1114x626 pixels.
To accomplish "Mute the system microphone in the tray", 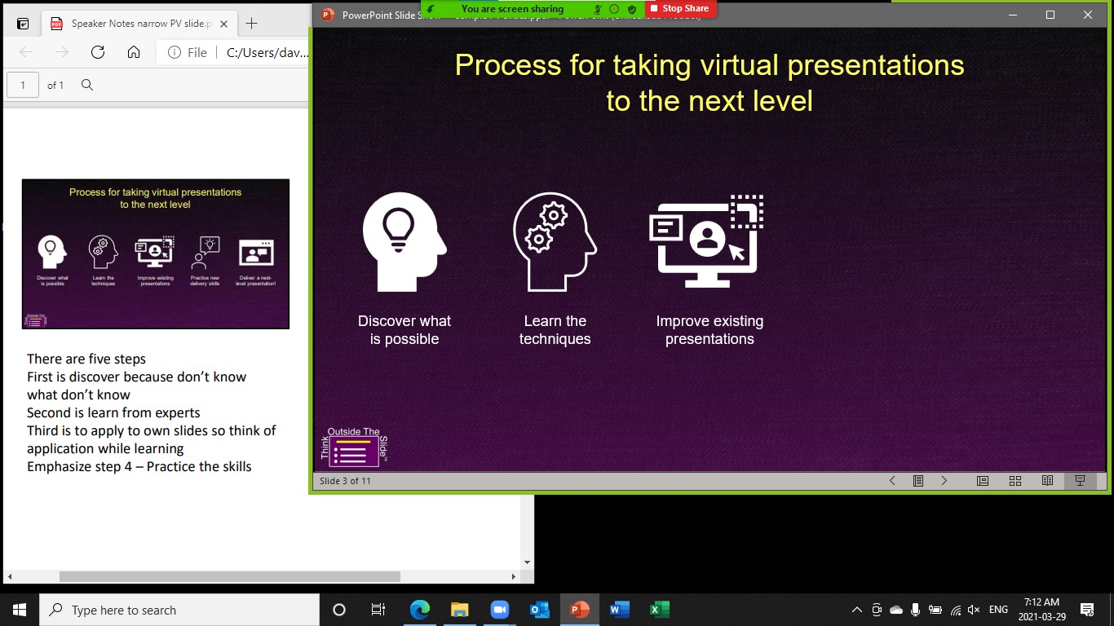I will pos(915,610).
